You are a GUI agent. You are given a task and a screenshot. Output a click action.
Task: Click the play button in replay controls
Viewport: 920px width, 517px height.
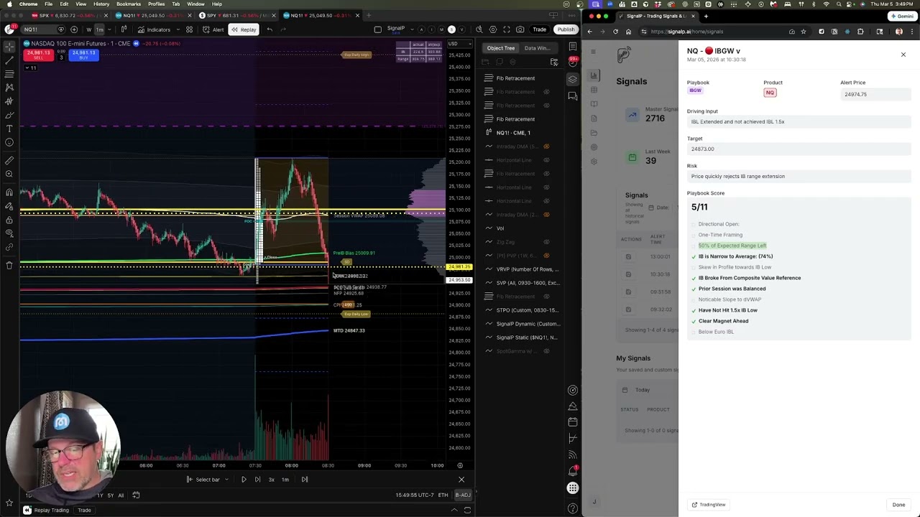pyautogui.click(x=244, y=479)
